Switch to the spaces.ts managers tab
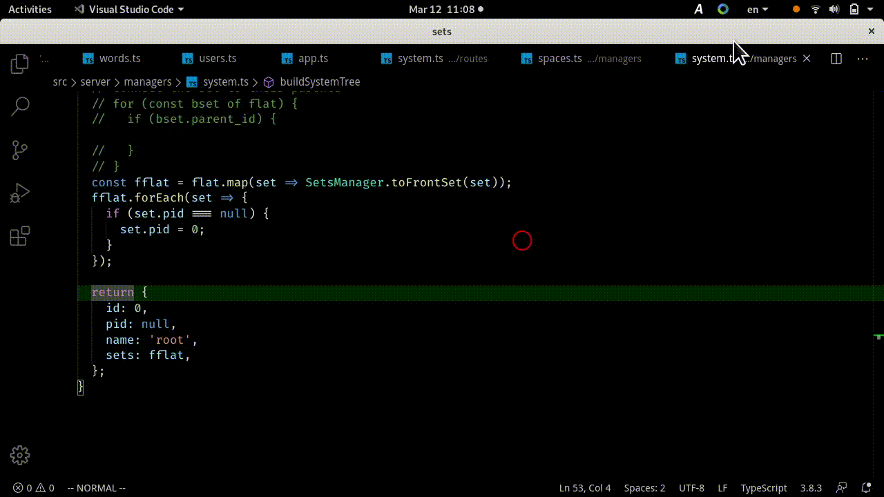Viewport: 884px width, 497px height. (582, 59)
